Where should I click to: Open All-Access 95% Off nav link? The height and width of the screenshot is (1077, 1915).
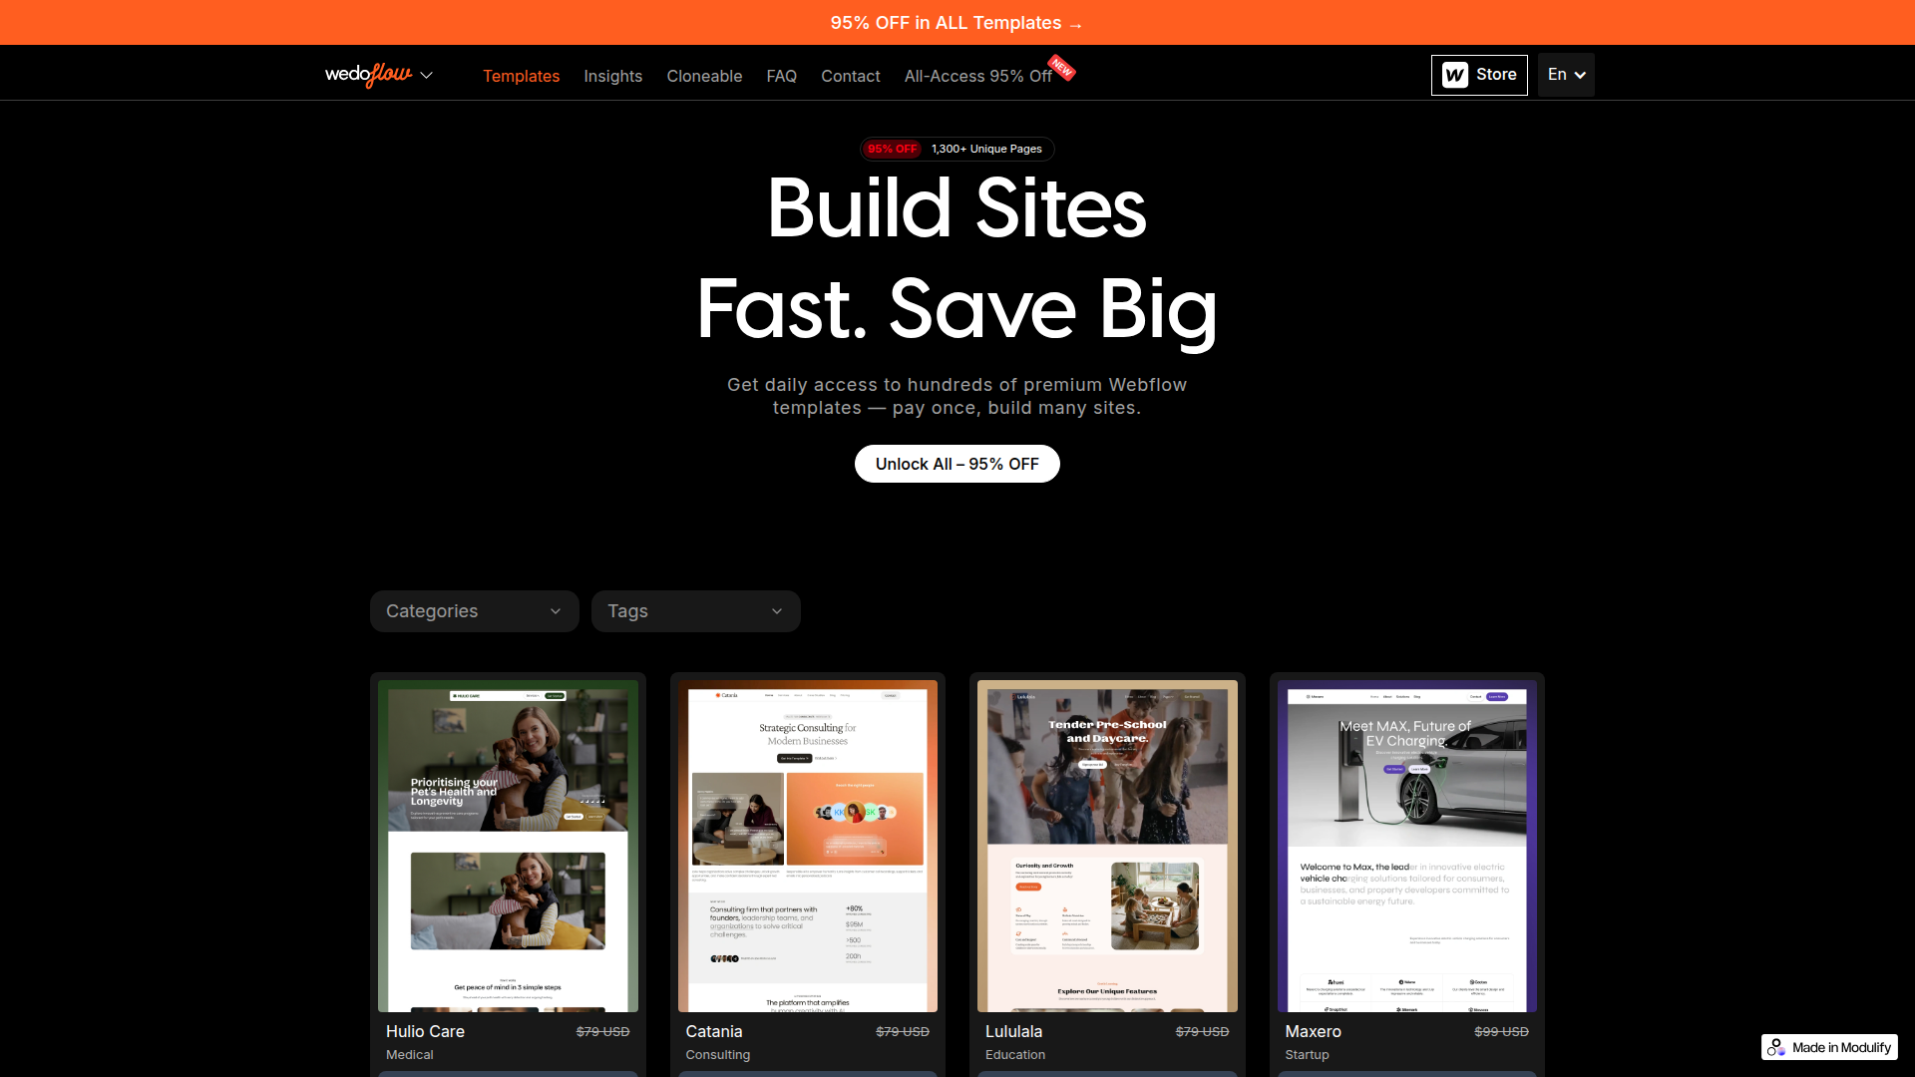[977, 76]
